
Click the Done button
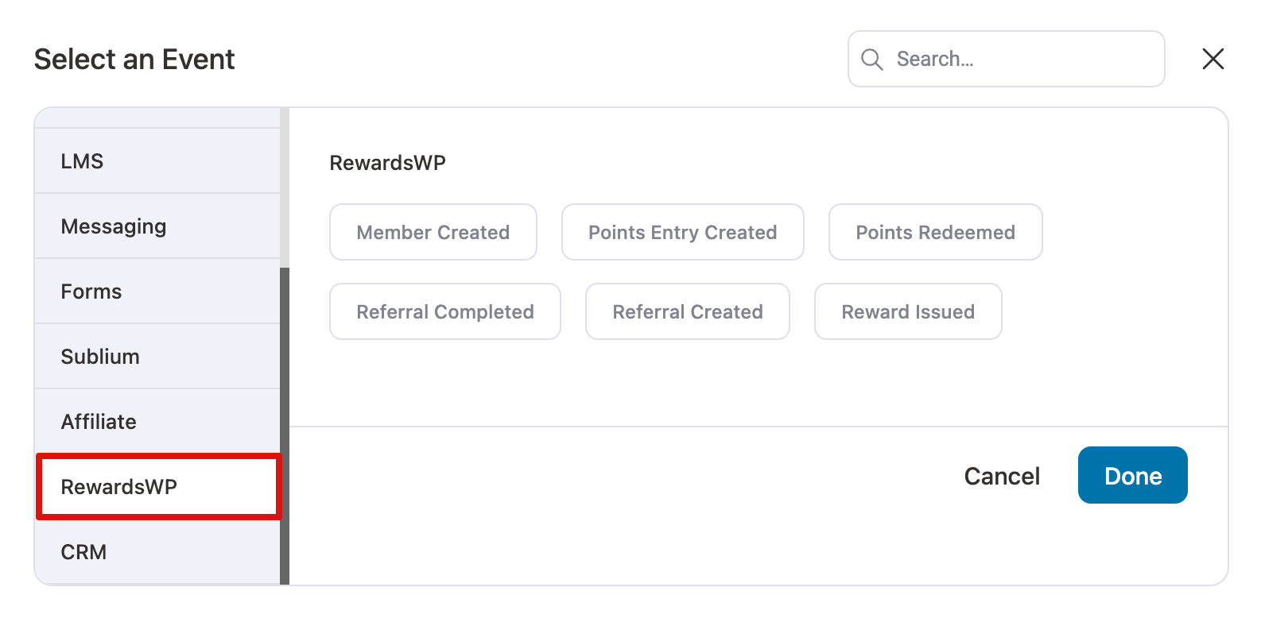point(1132,475)
